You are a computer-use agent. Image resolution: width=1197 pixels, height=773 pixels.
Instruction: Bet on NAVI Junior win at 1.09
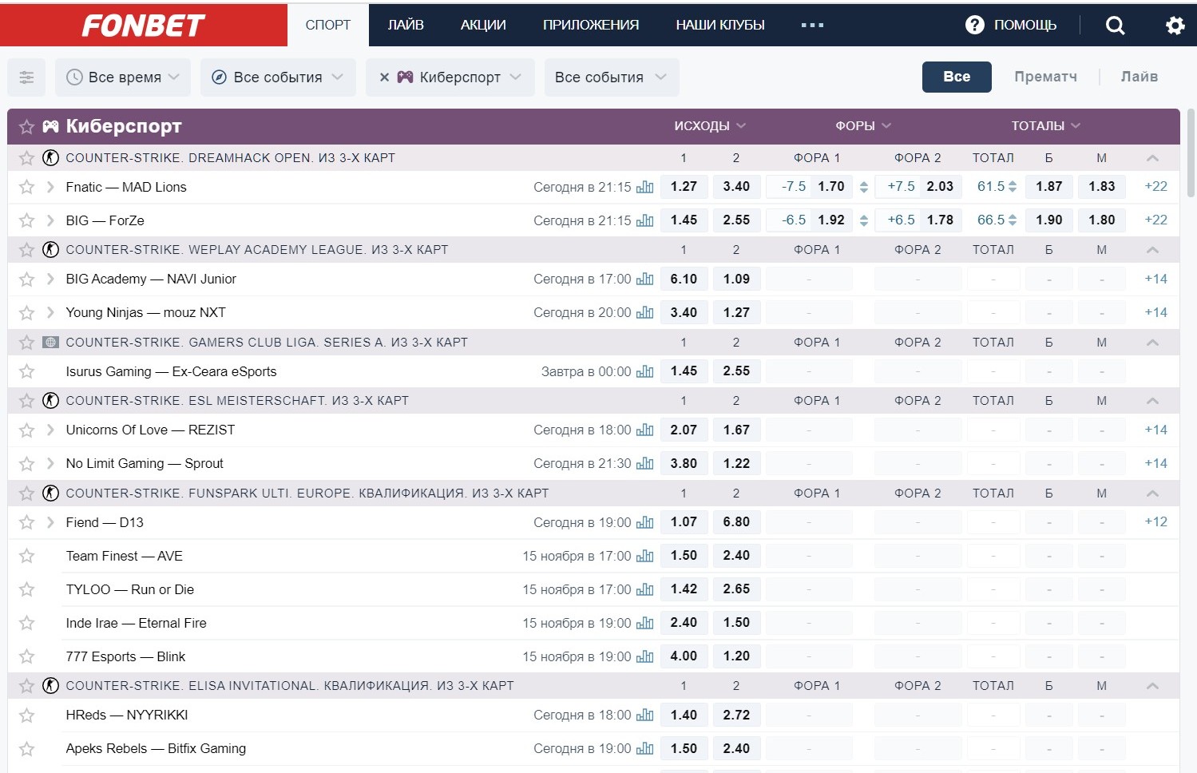pyautogui.click(x=736, y=279)
